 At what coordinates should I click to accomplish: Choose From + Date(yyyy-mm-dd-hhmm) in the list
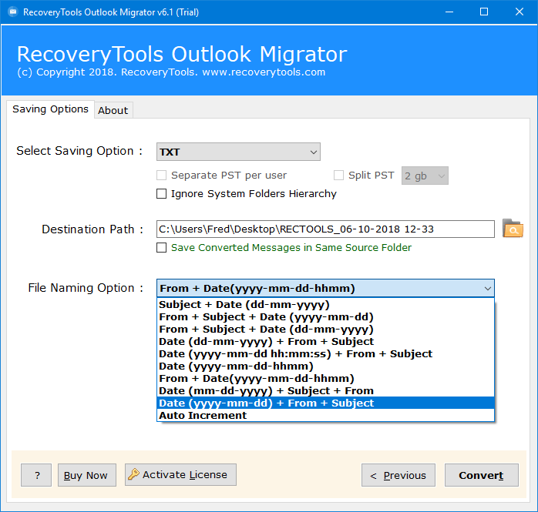325,379
